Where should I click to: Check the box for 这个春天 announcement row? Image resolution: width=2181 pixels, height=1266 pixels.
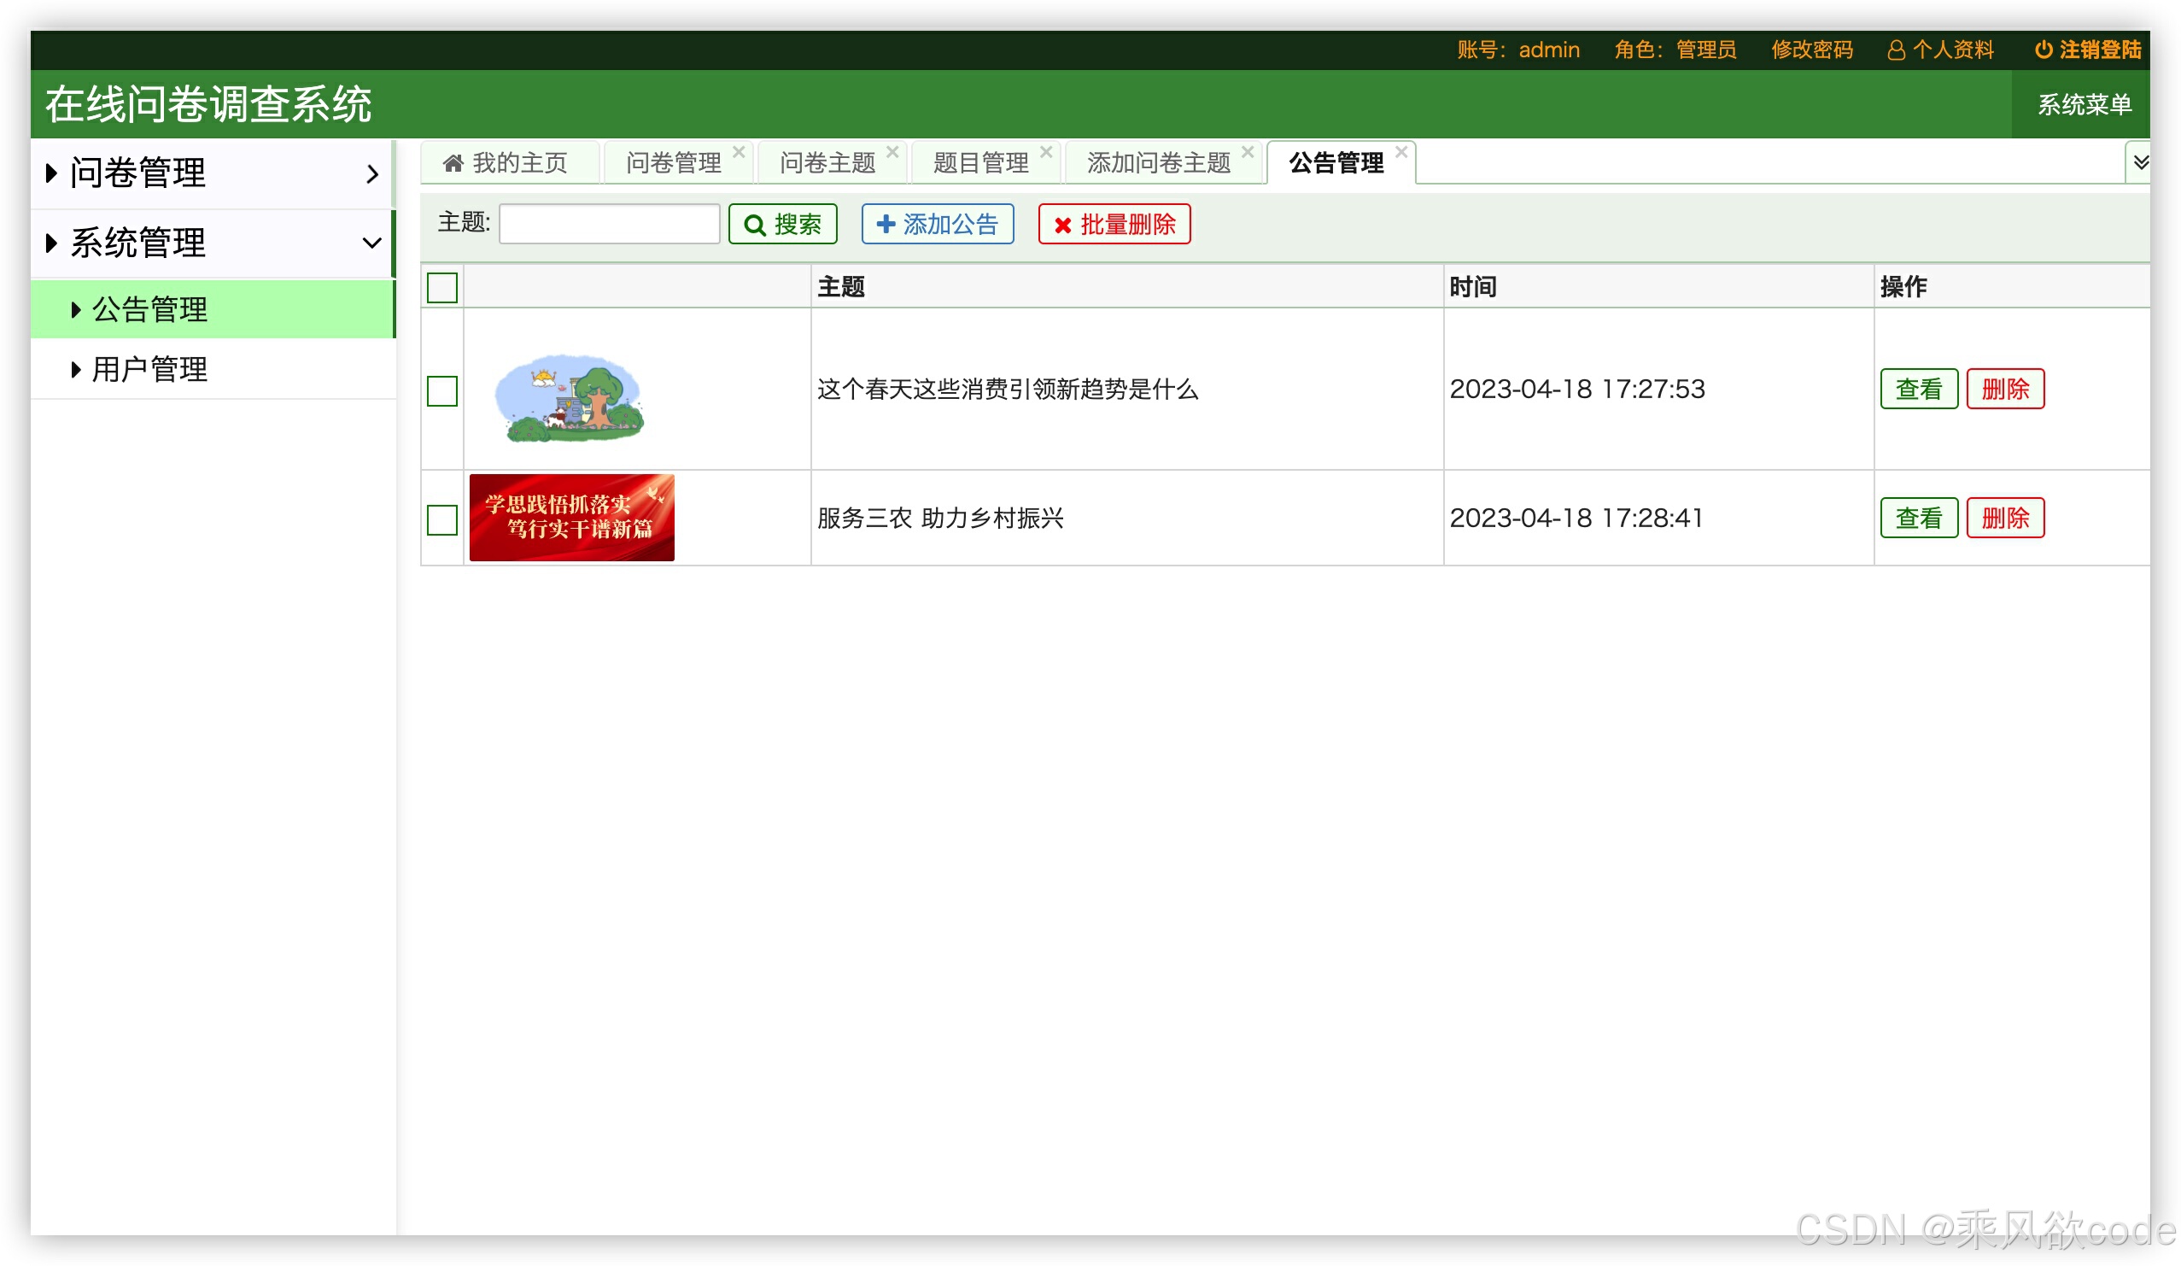click(x=442, y=390)
